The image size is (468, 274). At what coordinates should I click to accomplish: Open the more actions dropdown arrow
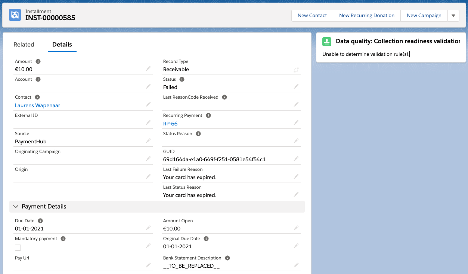click(x=453, y=16)
